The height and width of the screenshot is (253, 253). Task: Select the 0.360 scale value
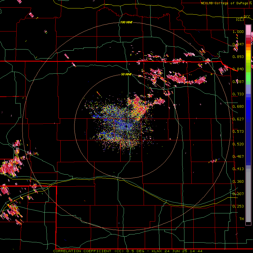point(238,182)
